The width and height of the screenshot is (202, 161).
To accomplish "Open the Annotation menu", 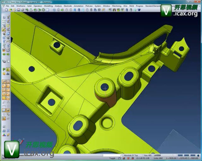I will 79,6.
